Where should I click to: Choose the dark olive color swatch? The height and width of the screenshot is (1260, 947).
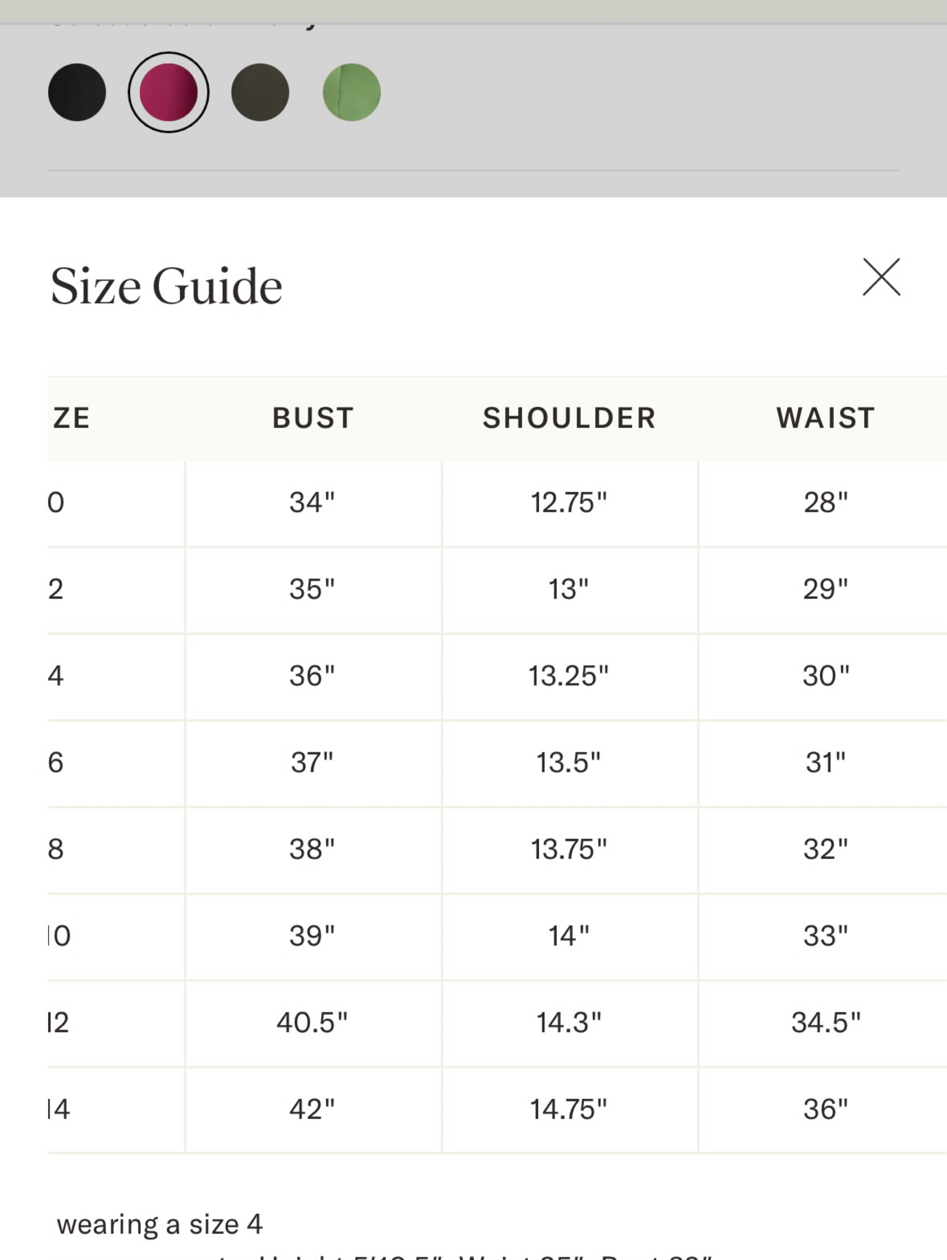(x=260, y=92)
